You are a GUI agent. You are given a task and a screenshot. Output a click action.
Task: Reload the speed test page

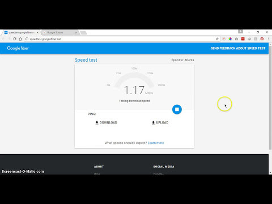coord(15,39)
